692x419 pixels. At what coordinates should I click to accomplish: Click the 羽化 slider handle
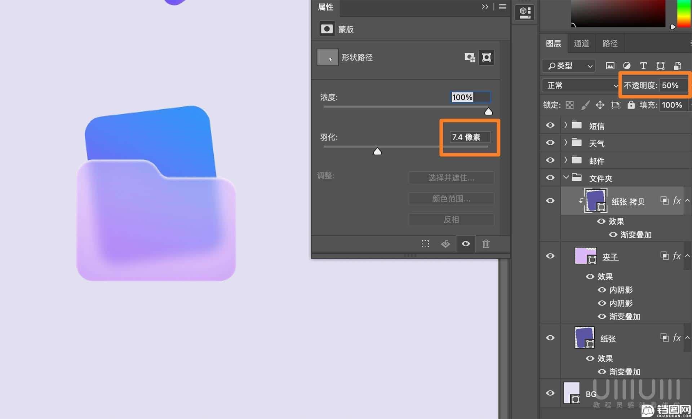tap(377, 151)
